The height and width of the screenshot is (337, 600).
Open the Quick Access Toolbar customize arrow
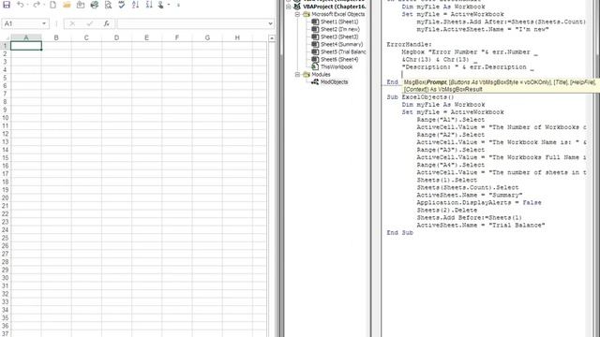(178, 5)
